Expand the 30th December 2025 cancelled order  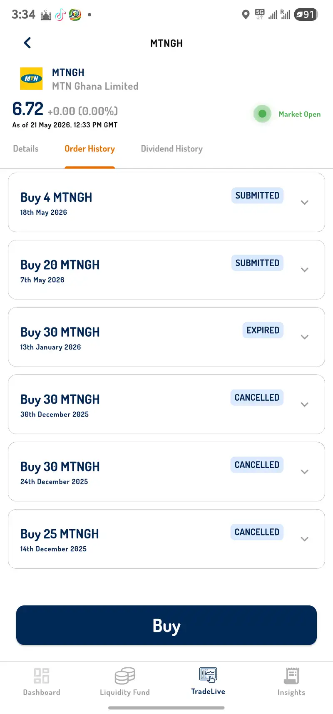click(x=305, y=404)
